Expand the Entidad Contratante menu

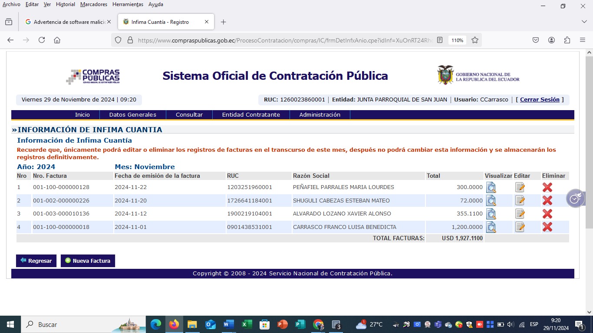[251, 115]
